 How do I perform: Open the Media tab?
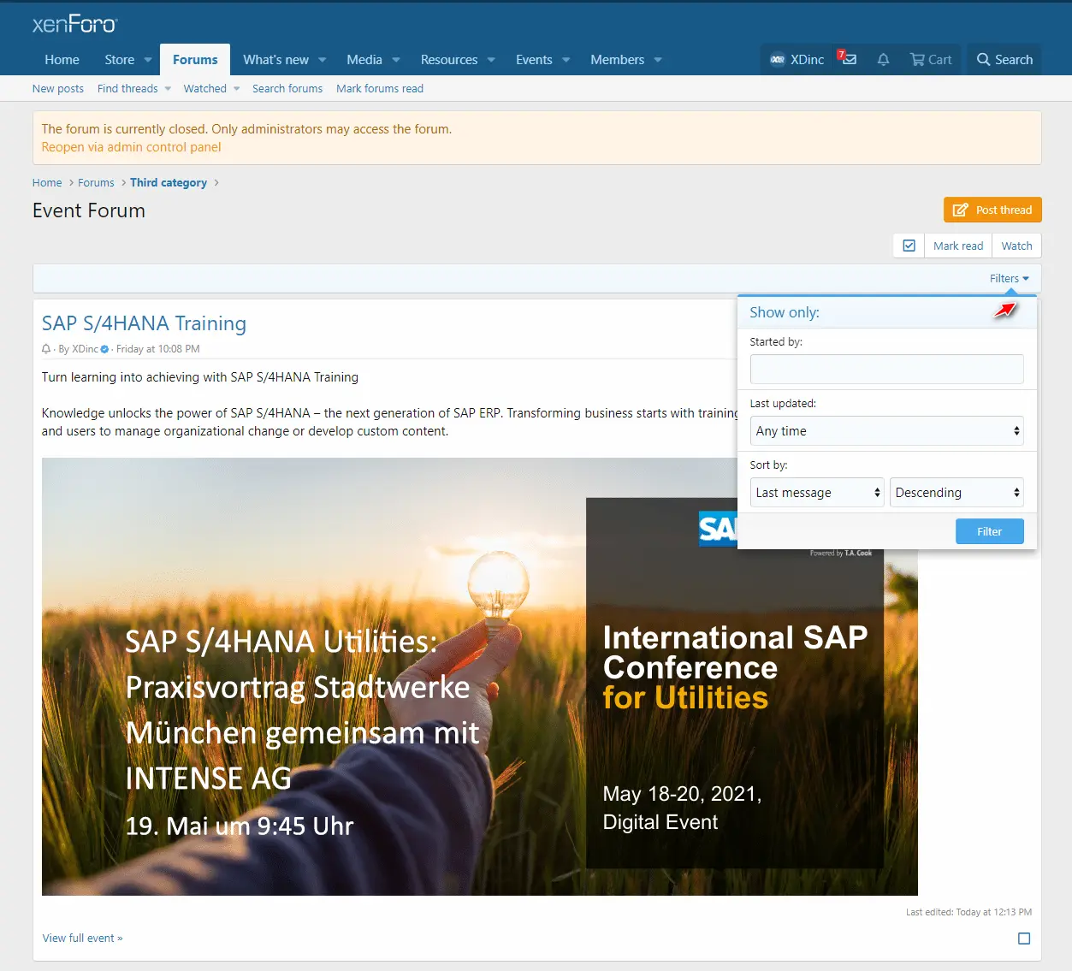pyautogui.click(x=364, y=60)
